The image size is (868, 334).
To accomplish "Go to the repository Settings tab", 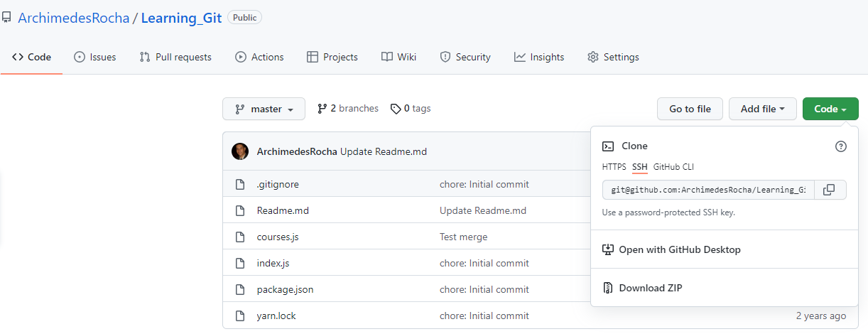I will coord(613,57).
